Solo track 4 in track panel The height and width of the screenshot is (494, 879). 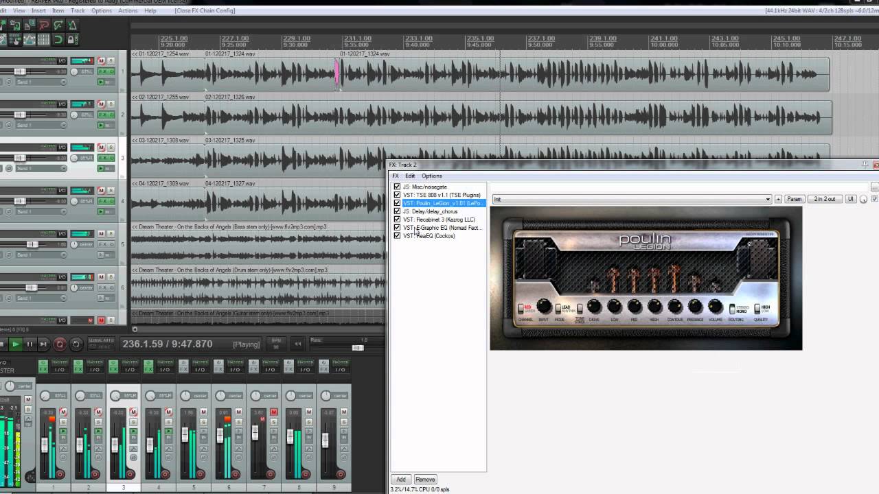point(111,191)
